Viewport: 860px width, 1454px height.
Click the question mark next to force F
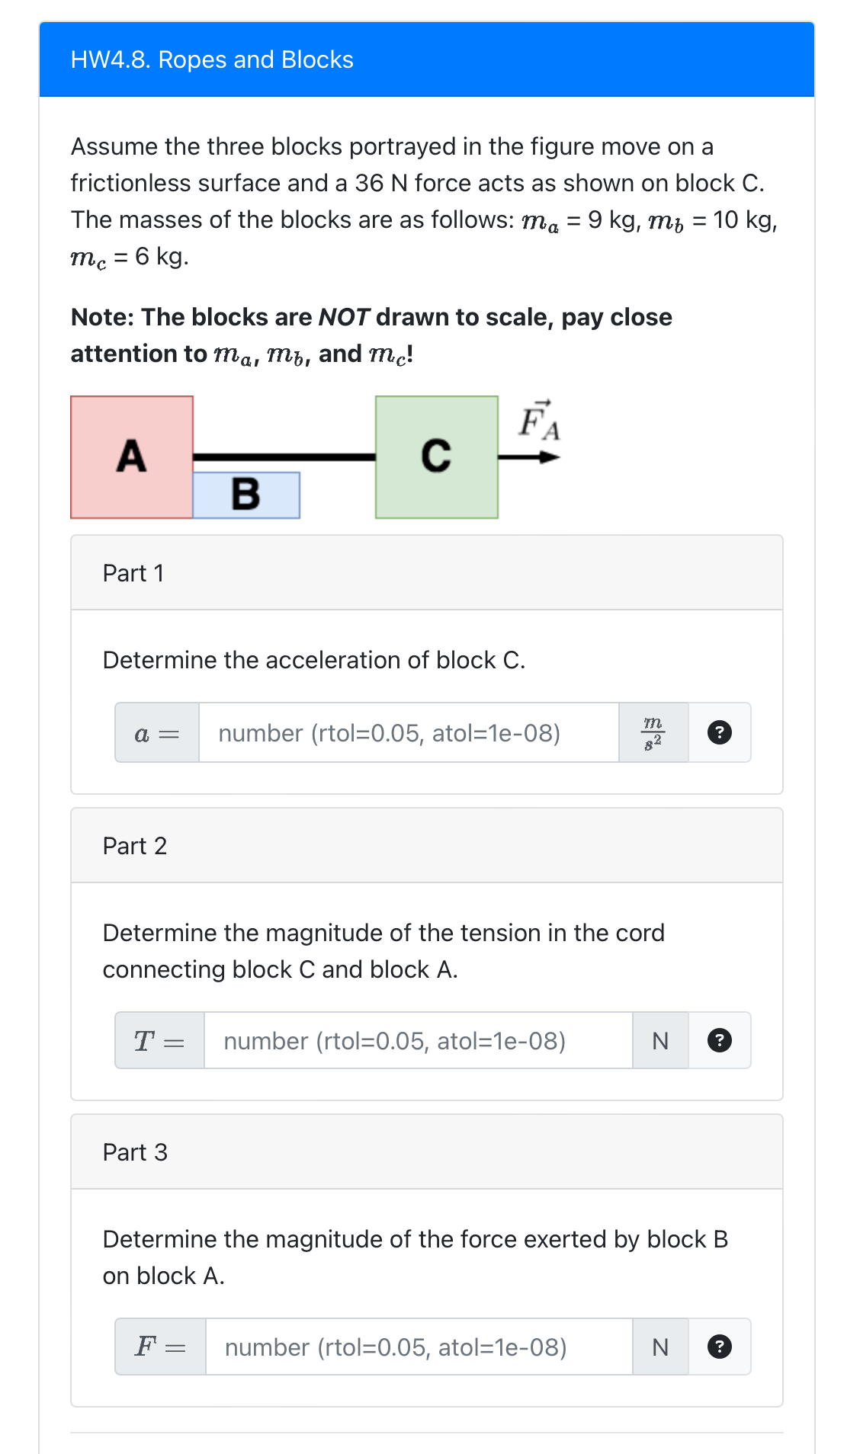click(719, 1347)
